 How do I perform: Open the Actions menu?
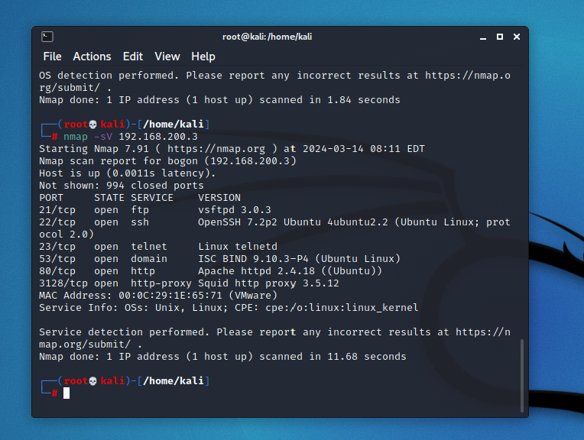tap(92, 57)
